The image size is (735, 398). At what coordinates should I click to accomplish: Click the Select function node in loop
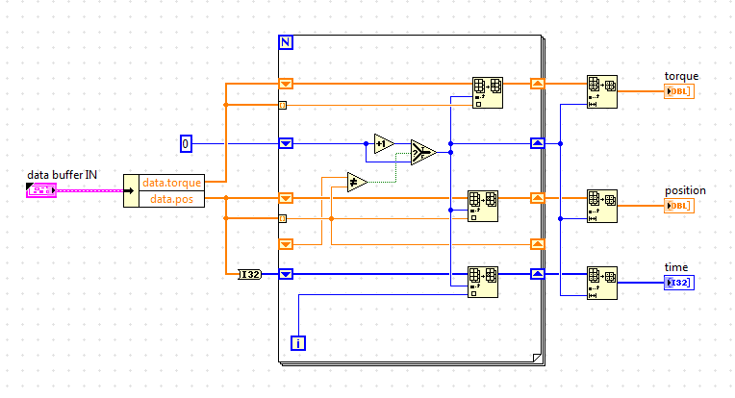pos(423,152)
